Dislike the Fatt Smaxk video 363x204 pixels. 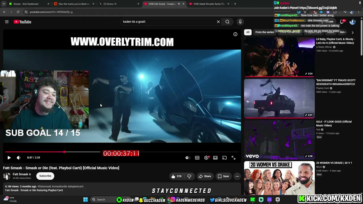[x=189, y=176]
